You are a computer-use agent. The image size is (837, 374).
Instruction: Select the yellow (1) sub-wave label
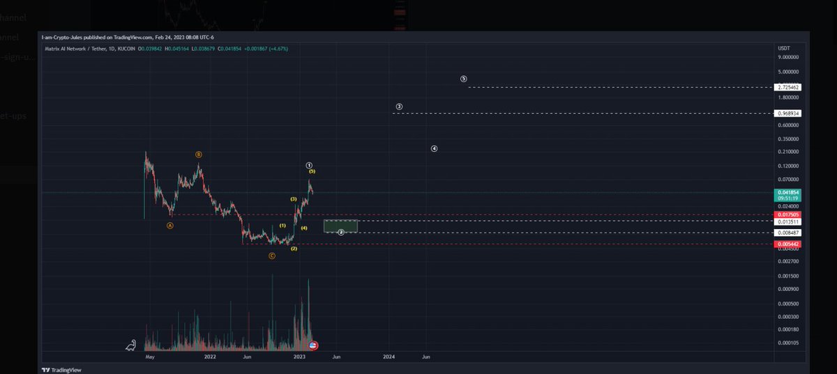282,226
